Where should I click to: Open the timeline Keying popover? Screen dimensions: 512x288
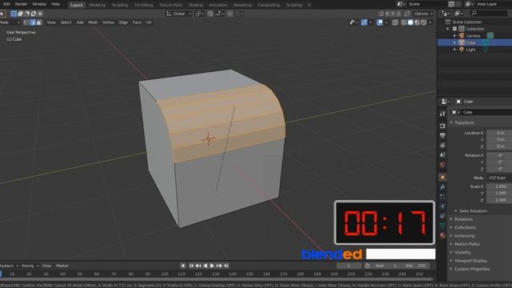pyautogui.click(x=30, y=266)
